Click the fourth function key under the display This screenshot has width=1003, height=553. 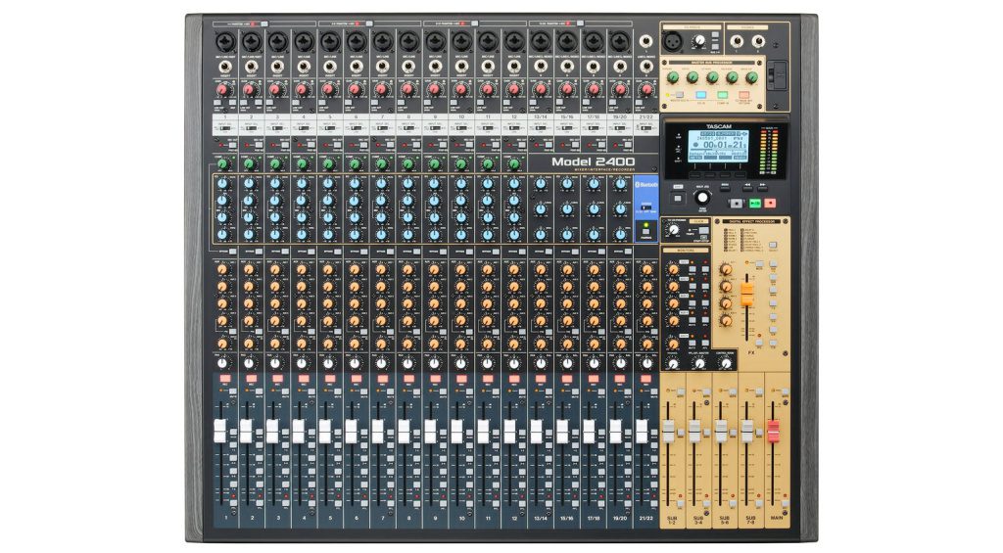[740, 174]
